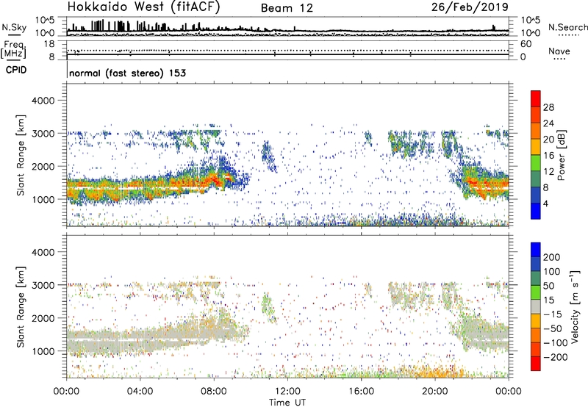Click the 'N.Search' legend label
The width and height of the screenshot is (588, 407).
pos(567,27)
